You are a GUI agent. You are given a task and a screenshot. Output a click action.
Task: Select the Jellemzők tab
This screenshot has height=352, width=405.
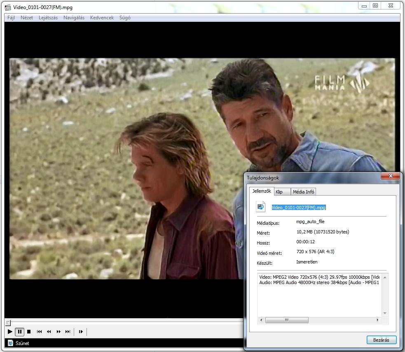(x=261, y=191)
